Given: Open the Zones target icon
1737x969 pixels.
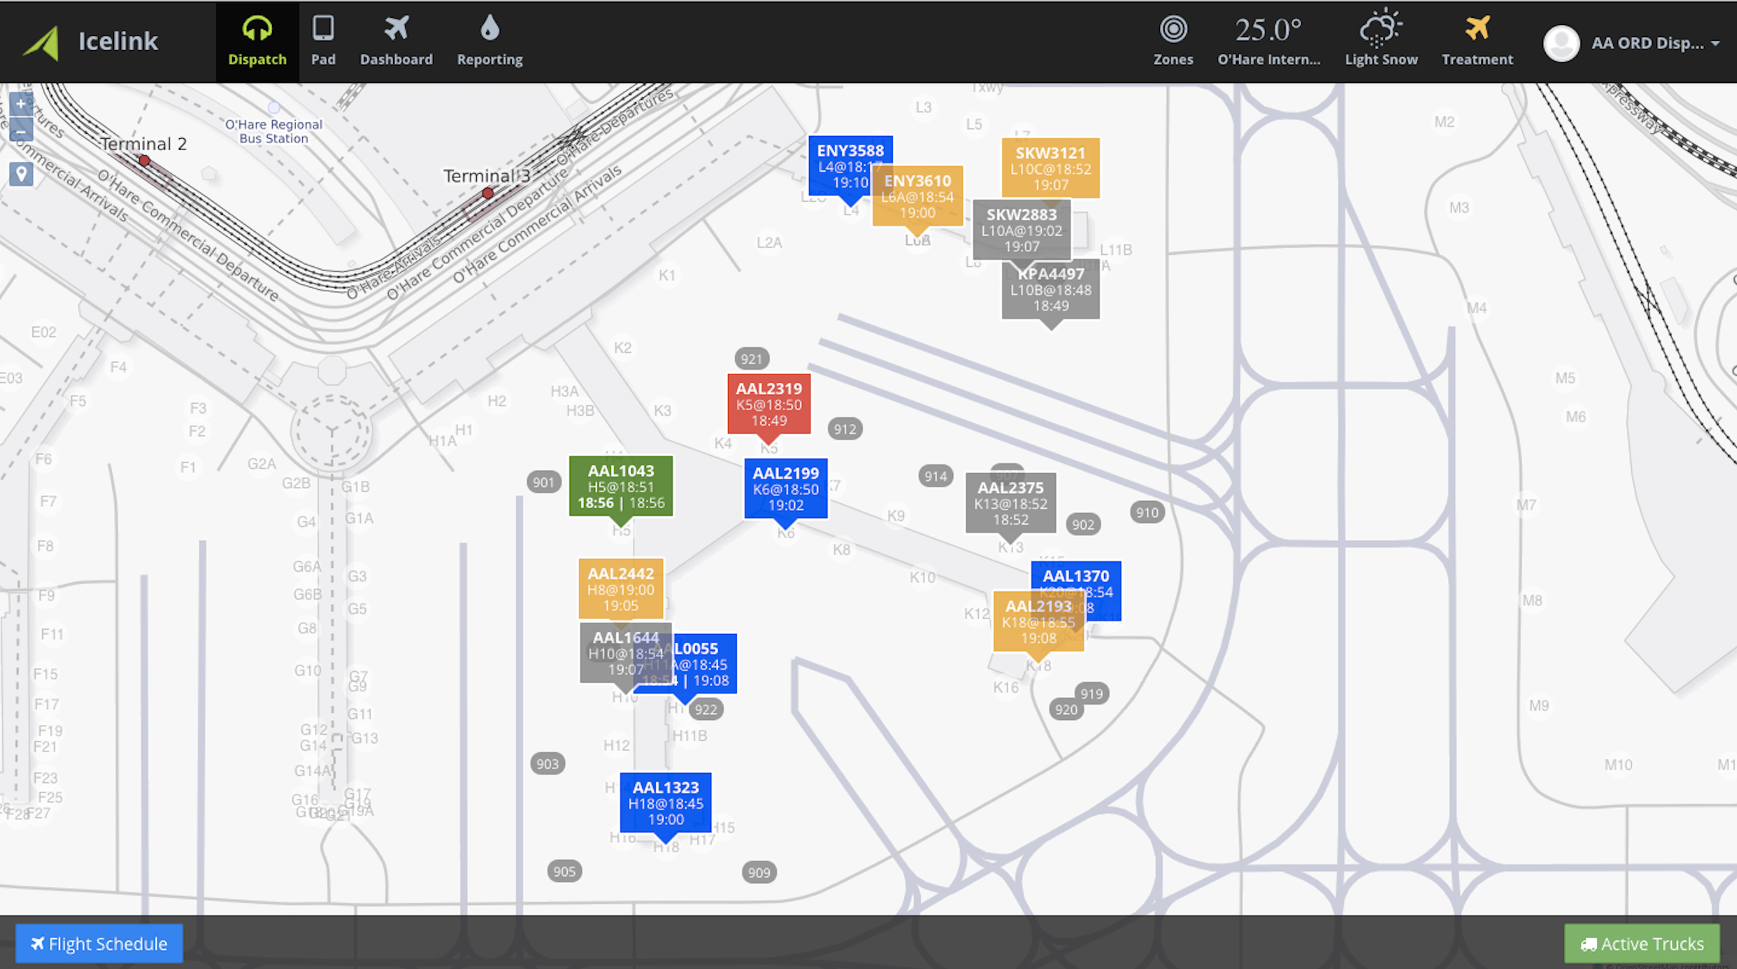Looking at the screenshot, I should tap(1173, 42).
